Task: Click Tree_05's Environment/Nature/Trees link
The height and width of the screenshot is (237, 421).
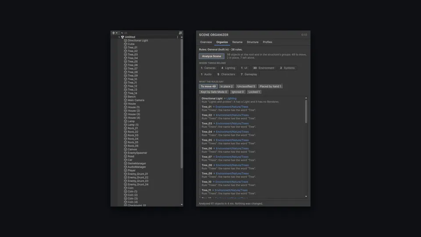Action: (232, 140)
